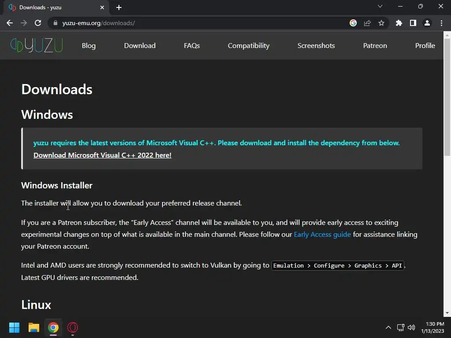Toggle the browser side panel
Image resolution: width=451 pixels, height=338 pixels.
413,23
